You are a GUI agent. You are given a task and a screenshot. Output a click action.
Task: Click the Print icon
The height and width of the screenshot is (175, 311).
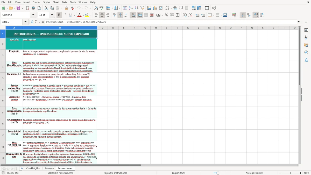33,8
